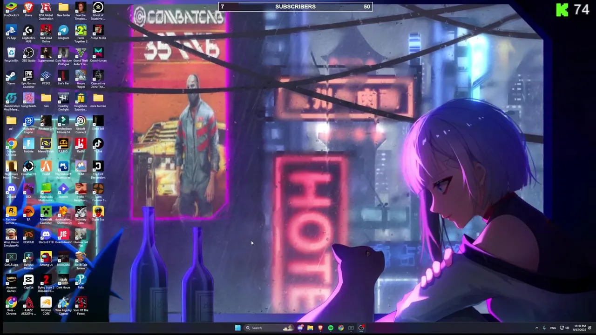Image resolution: width=596 pixels, height=335 pixels.
Task: Select the Dead Island 2 shortcut
Action: [x=63, y=237]
